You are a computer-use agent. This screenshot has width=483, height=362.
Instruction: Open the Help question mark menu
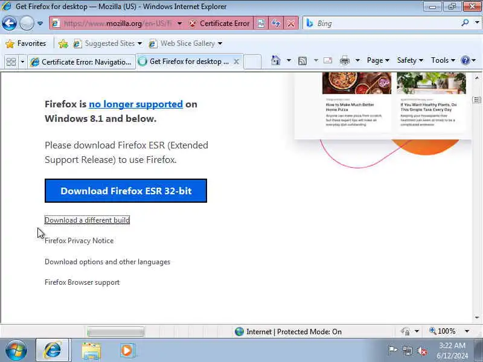[469, 60]
